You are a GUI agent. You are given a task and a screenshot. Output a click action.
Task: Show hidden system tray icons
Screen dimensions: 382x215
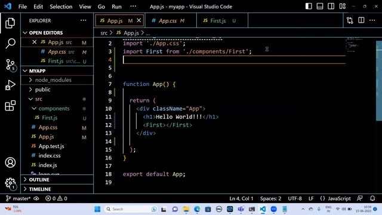(x=303, y=209)
